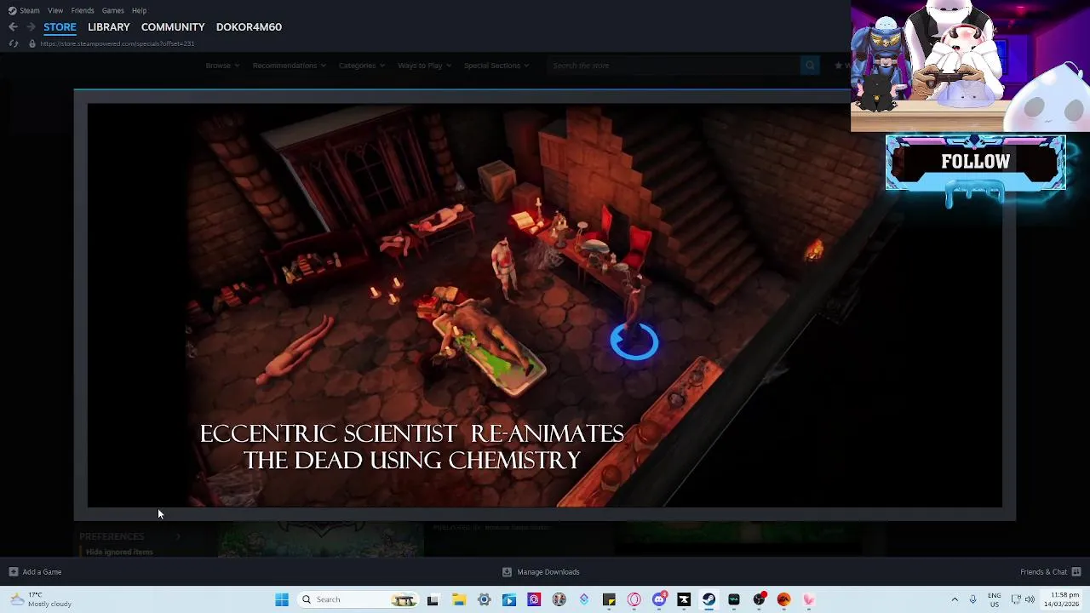Open the sticky notes taskbar icon

(x=609, y=599)
